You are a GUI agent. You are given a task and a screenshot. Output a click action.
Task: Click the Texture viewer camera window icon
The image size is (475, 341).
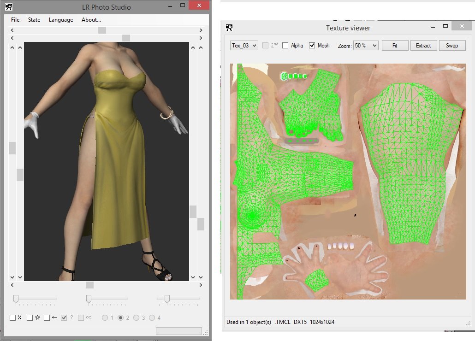229,28
